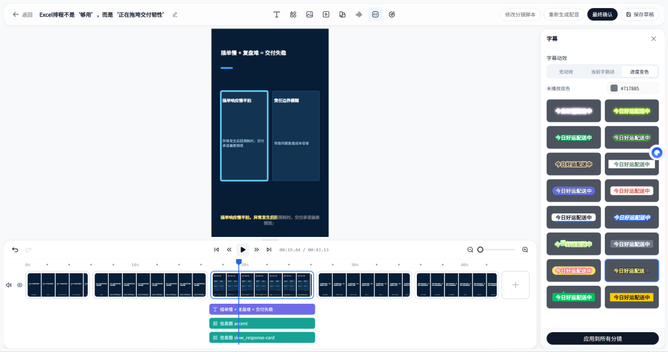Open the 未播放底色 color swatch
Image resolution: width=668 pixels, height=352 pixels.
(614, 88)
